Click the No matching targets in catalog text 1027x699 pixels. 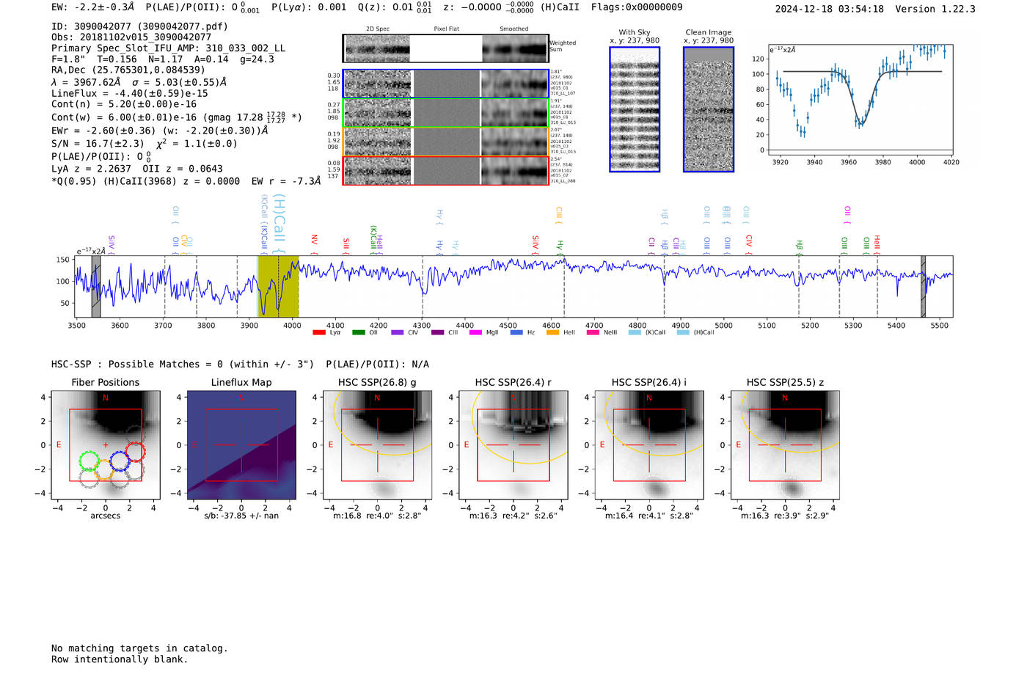(x=139, y=648)
